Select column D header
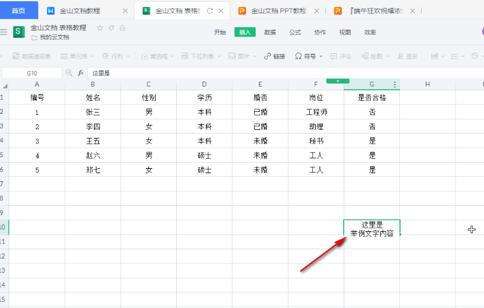The image size is (484, 308). pyautogui.click(x=205, y=84)
